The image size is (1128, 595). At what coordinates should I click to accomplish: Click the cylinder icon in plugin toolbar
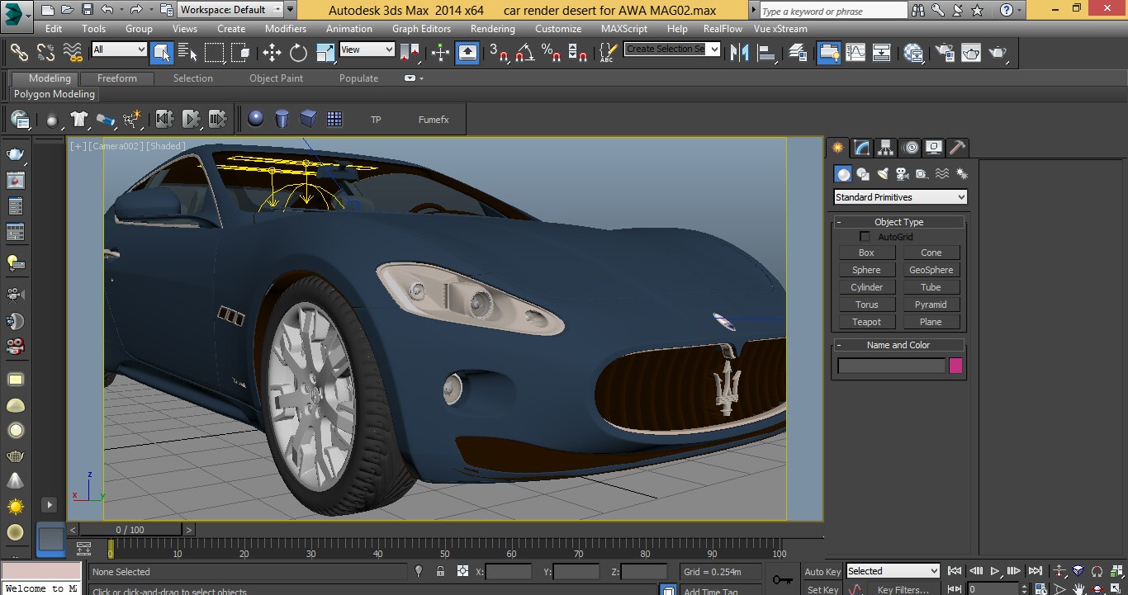tap(282, 119)
